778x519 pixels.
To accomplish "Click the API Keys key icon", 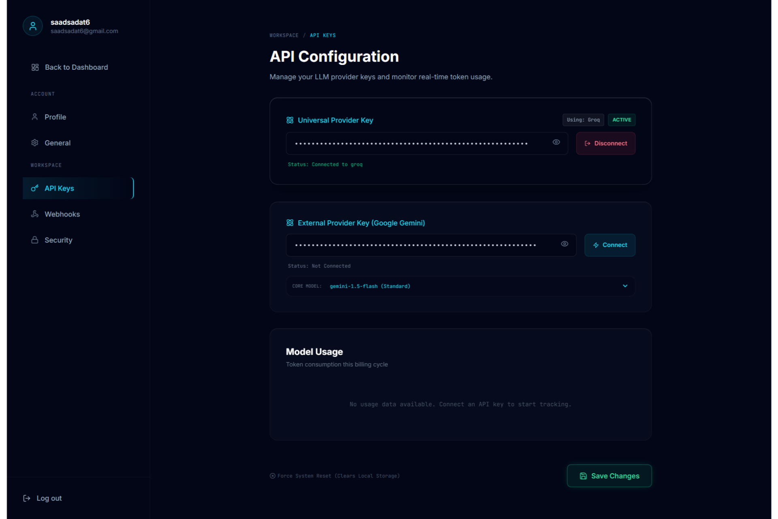I will (35, 188).
